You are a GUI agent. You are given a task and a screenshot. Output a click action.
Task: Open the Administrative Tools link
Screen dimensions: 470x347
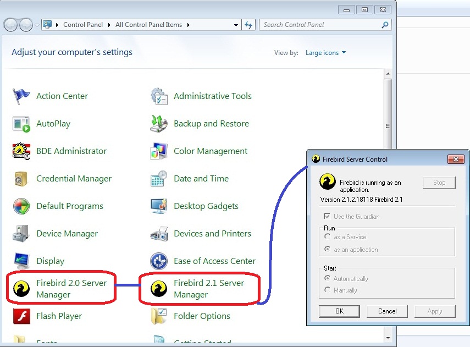pyautogui.click(x=213, y=96)
